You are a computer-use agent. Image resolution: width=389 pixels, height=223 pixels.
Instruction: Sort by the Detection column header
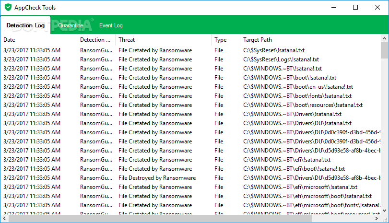96,40
